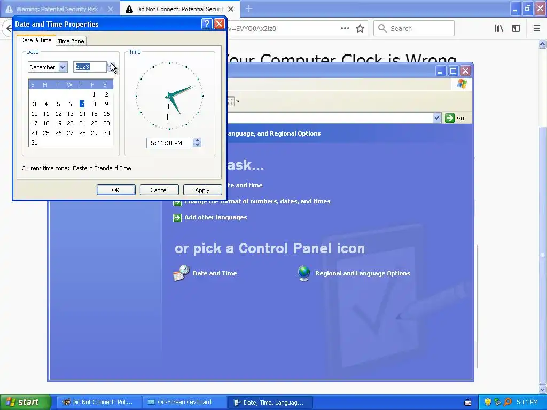
Task: Open the Firefox Library icon
Action: click(499, 29)
